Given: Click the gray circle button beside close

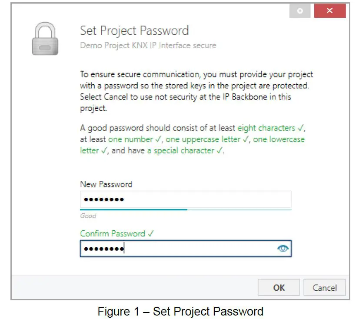Looking at the screenshot, I should pyautogui.click(x=300, y=11).
